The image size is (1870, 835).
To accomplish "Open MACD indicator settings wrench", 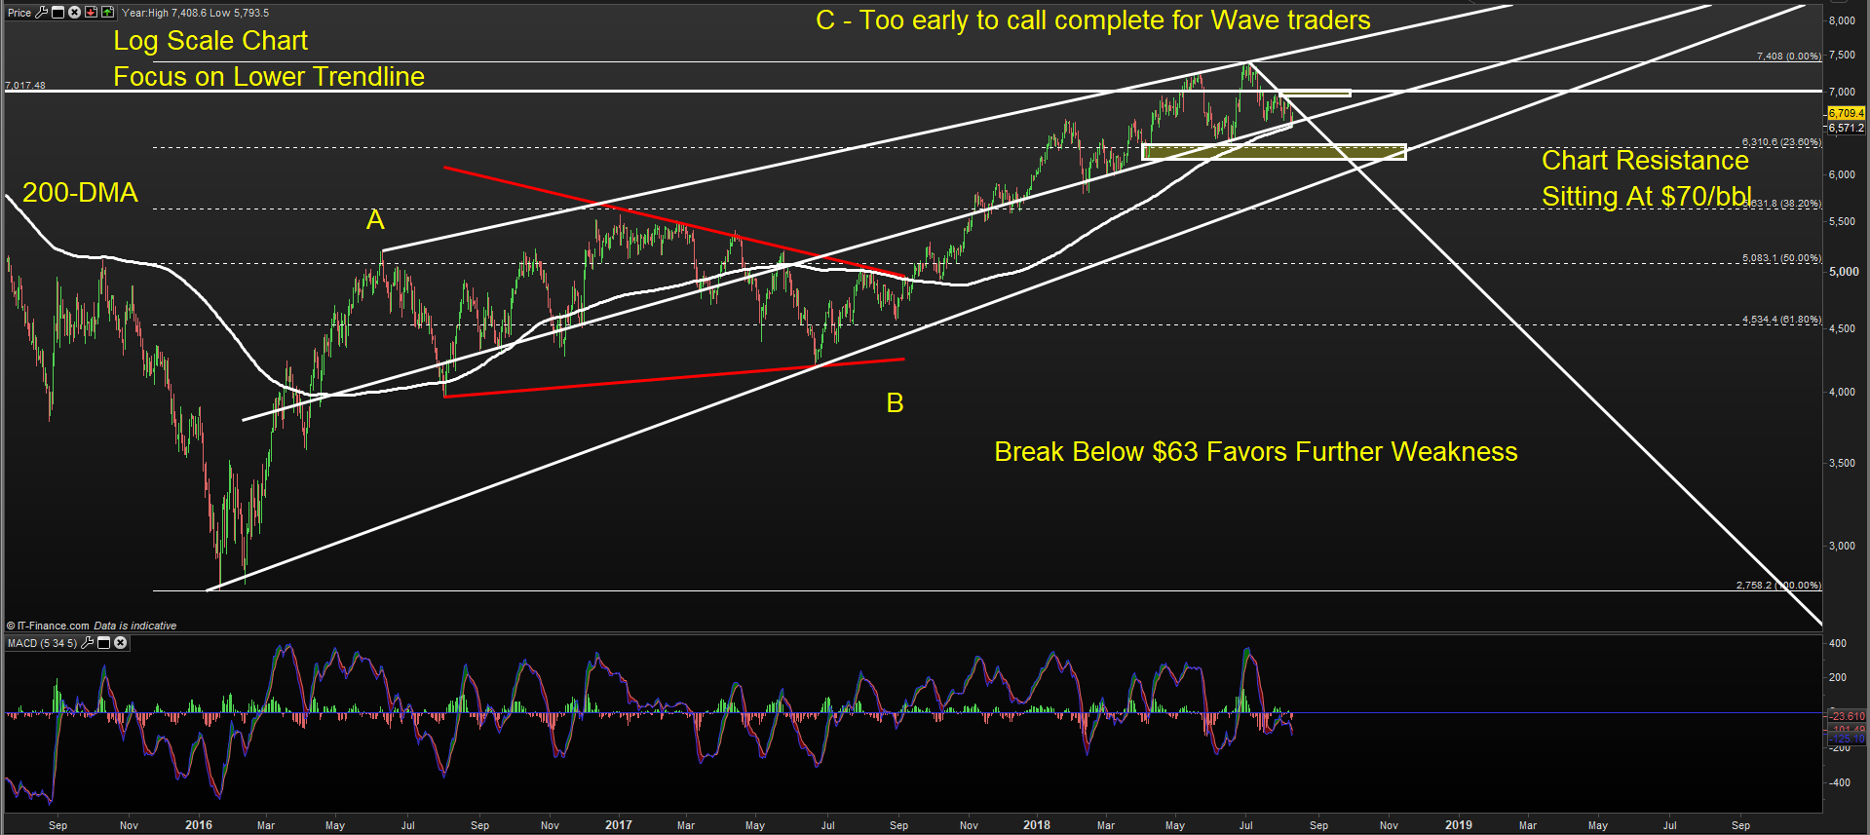I will (x=88, y=643).
